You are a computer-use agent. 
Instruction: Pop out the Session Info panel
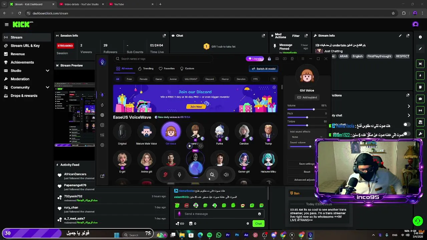click(164, 36)
